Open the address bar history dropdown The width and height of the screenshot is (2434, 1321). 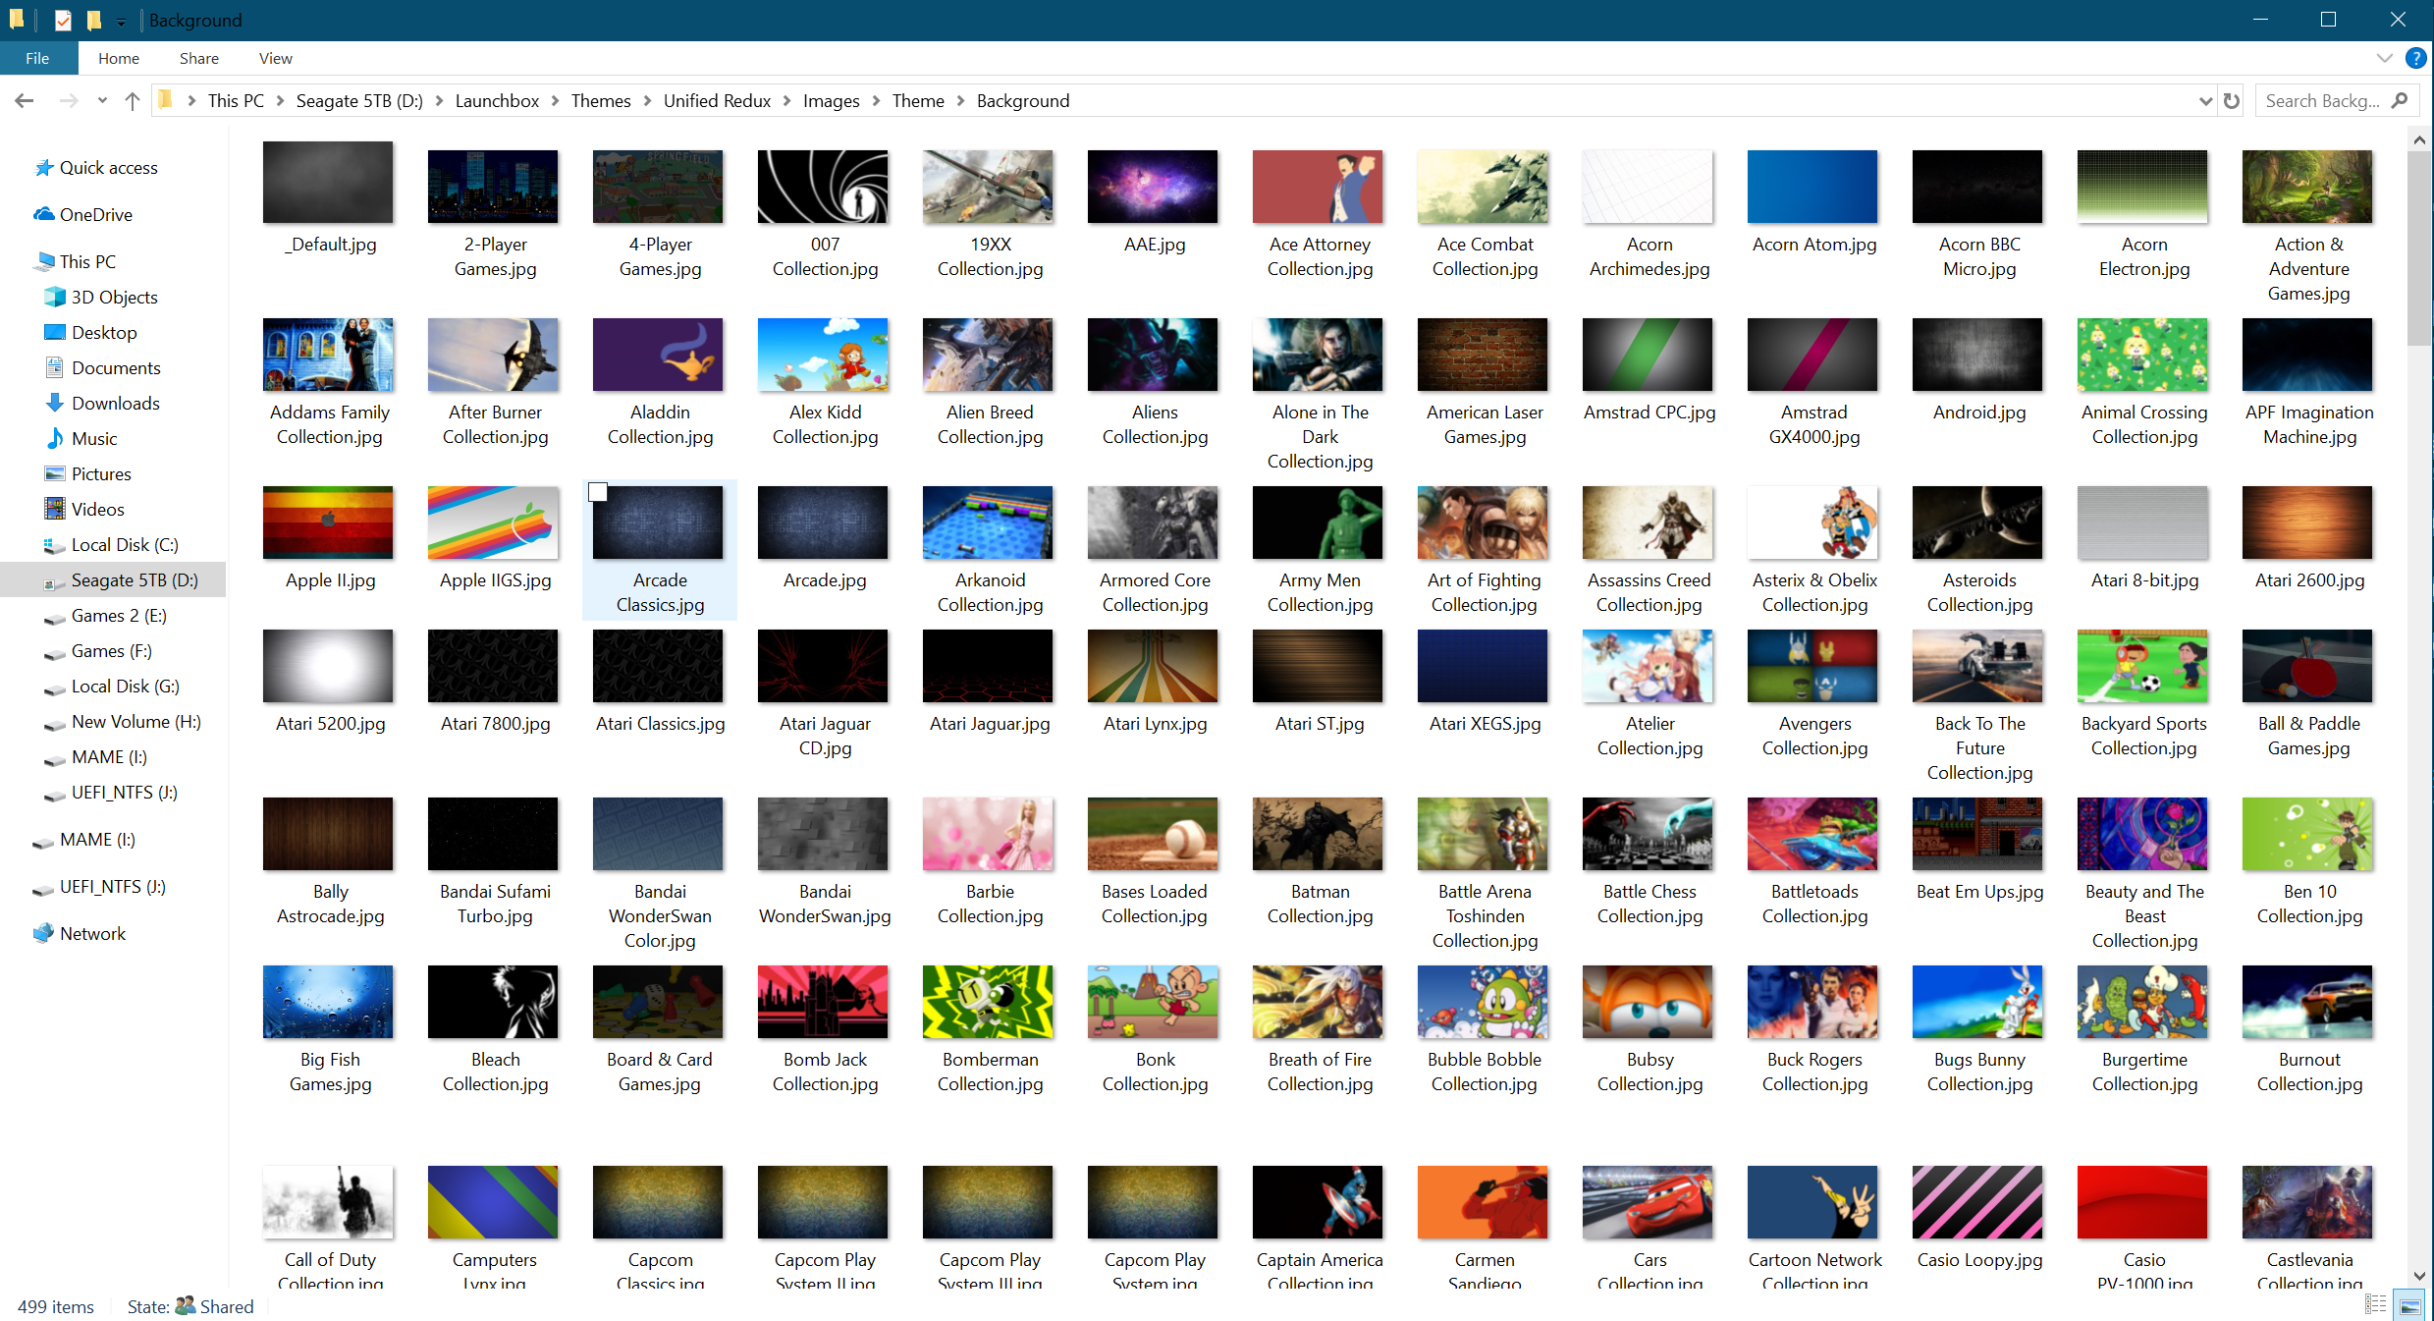click(x=2205, y=100)
